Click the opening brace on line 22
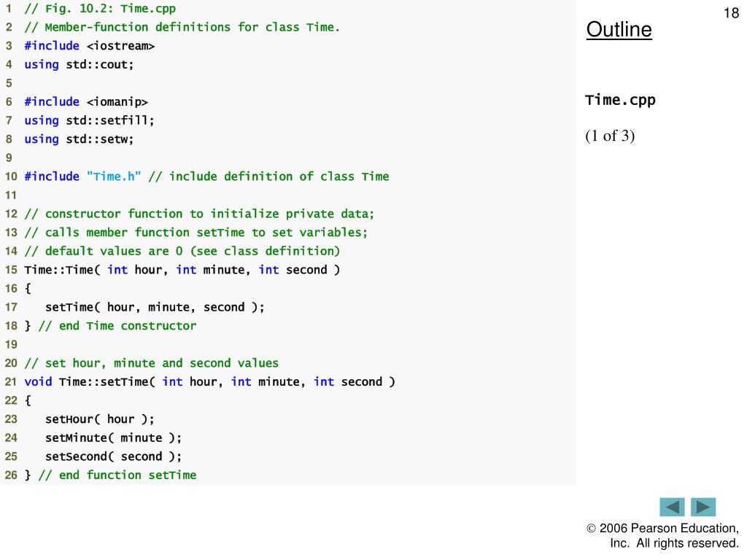 28,400
